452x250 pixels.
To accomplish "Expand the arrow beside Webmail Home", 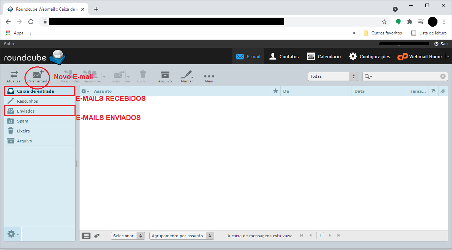I will pyautogui.click(x=448, y=56).
